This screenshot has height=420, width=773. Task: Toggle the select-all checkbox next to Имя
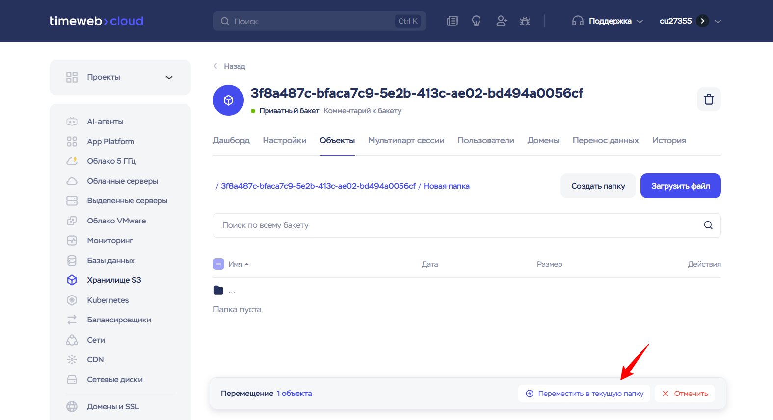coord(218,264)
